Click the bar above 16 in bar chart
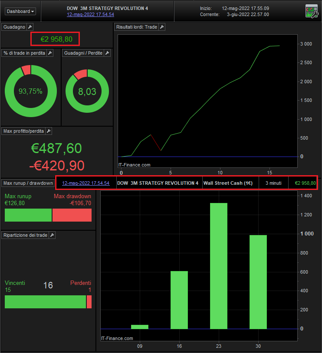Viewport: 322px width, 353px height. pos(179,300)
